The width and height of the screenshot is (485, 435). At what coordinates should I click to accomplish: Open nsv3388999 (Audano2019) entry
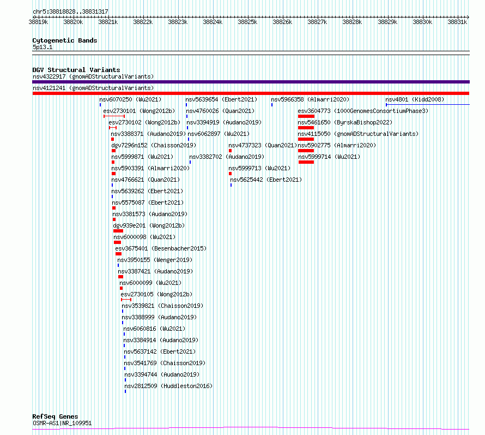[159, 317]
